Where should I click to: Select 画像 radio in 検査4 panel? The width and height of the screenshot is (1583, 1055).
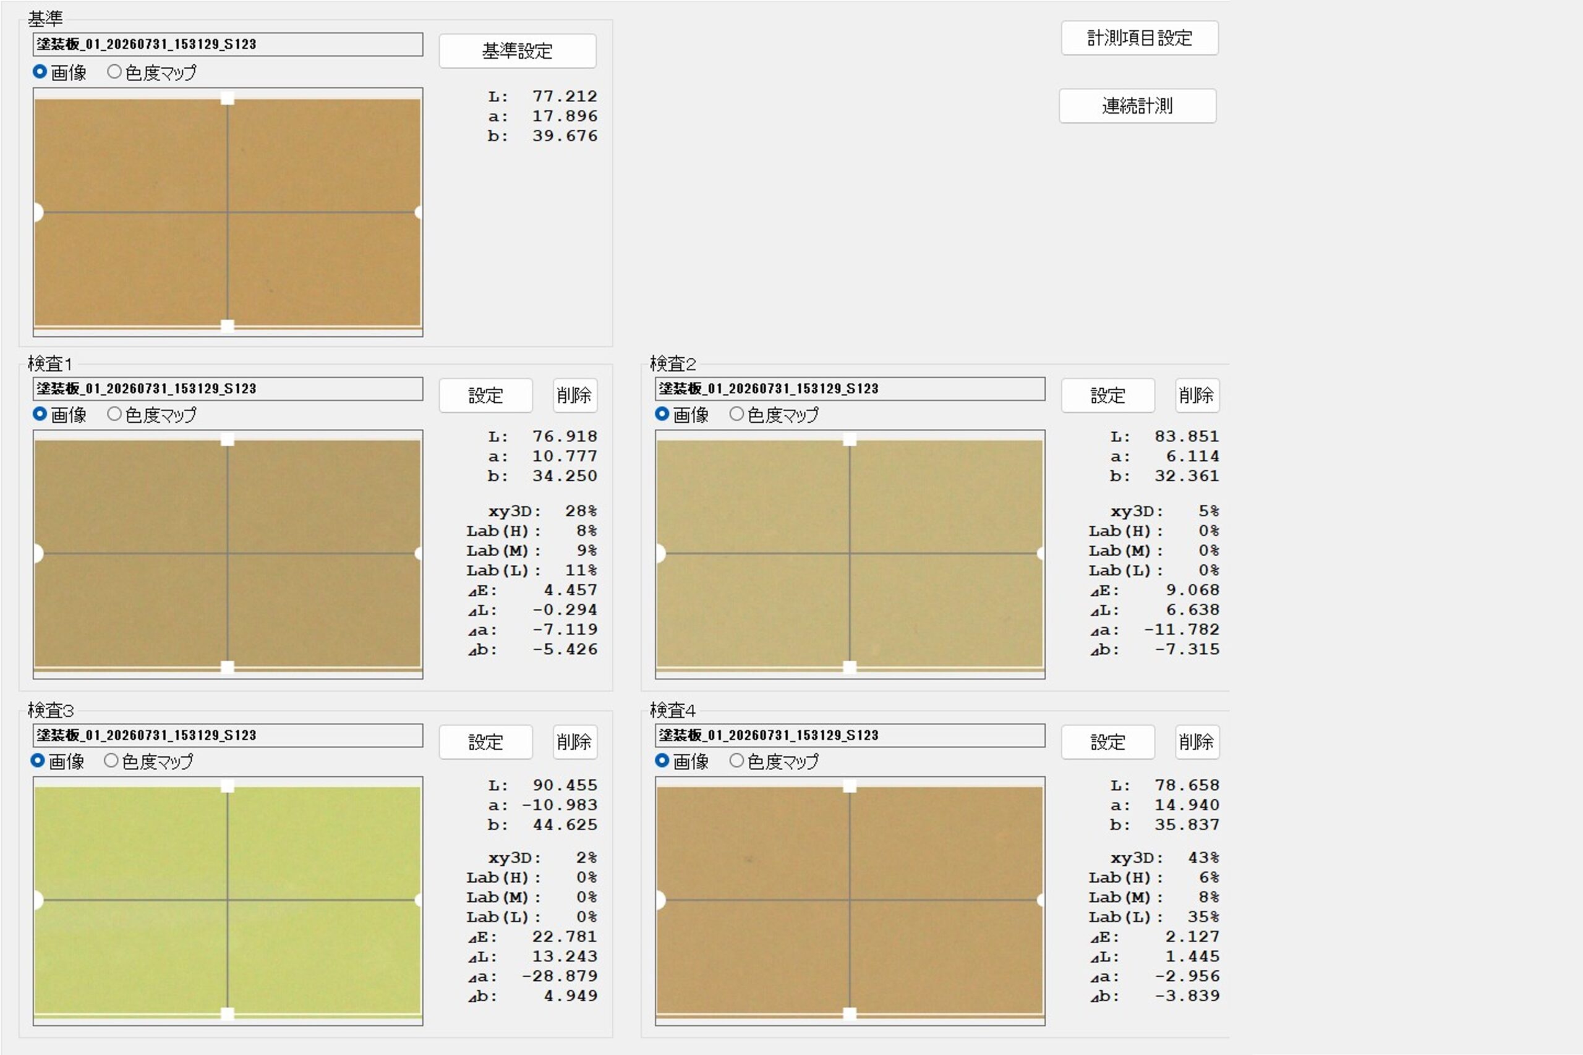(x=662, y=760)
